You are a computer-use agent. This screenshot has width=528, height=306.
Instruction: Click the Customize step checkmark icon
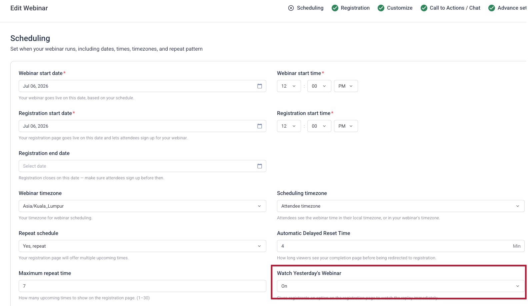coord(381,8)
